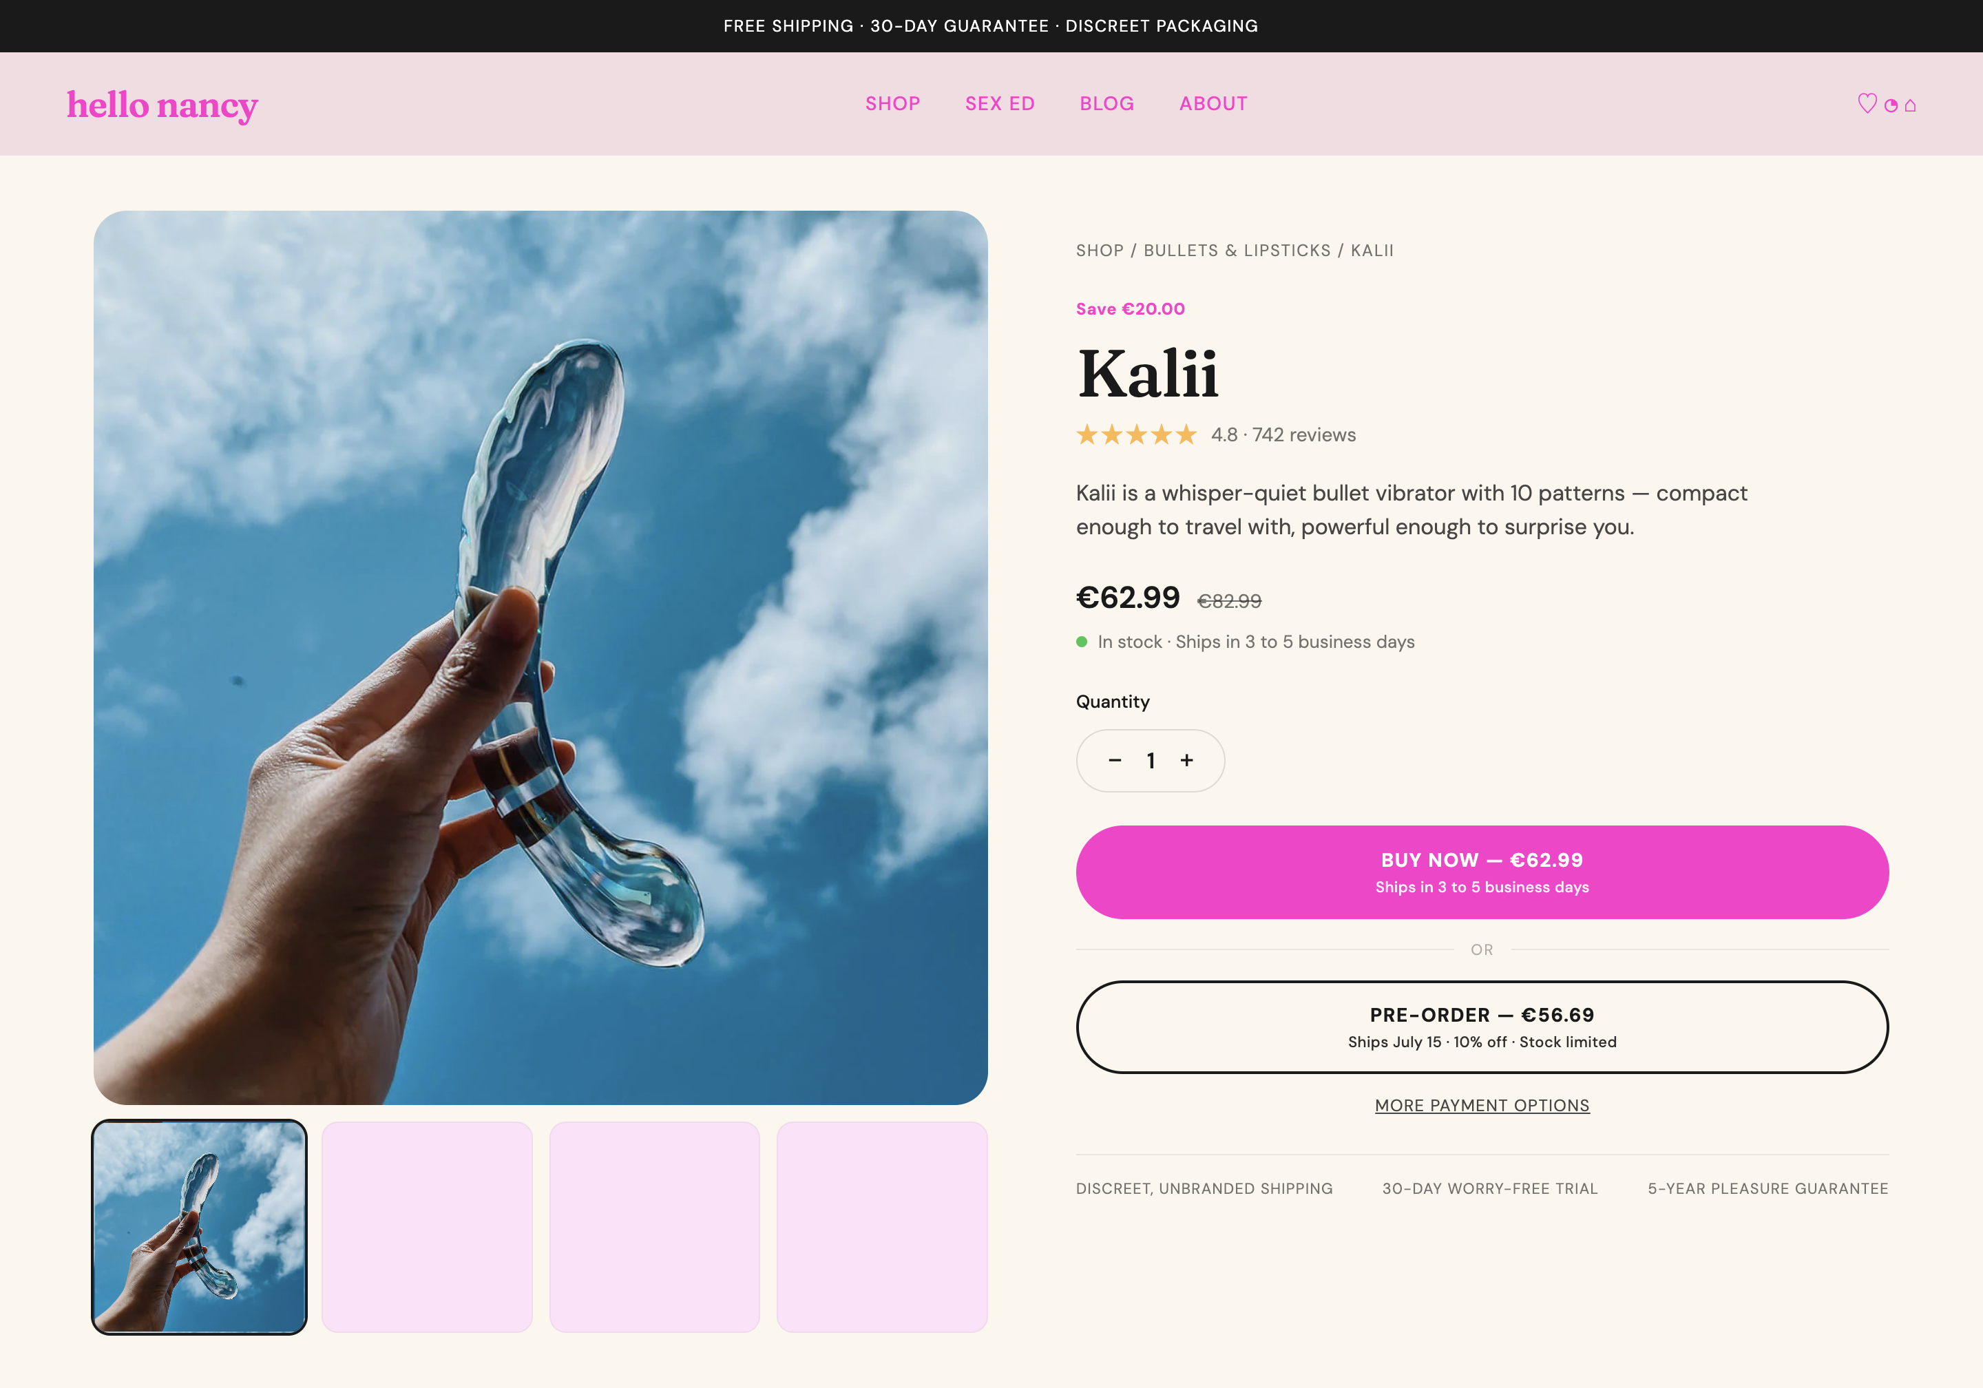Open the wishlist heart icon

pos(1867,104)
